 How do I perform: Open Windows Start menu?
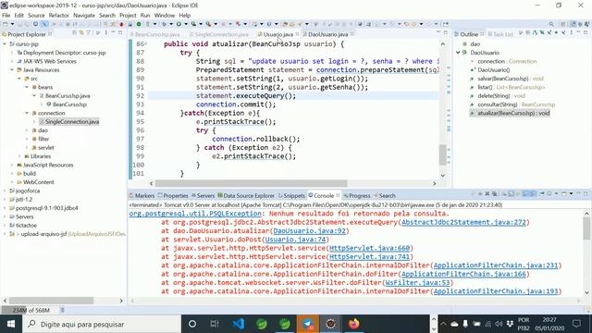(11, 324)
